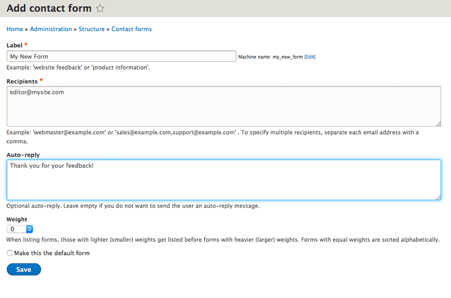Viewport: 451px width, 298px height.
Task: Focus the Auto-reply text area
Action: tap(224, 180)
